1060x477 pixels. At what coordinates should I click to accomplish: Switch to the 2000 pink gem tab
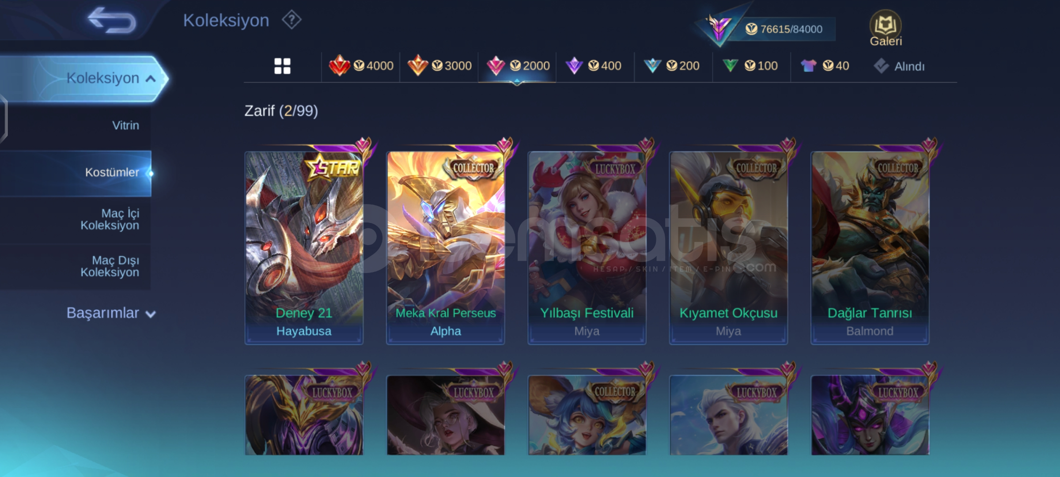[518, 66]
